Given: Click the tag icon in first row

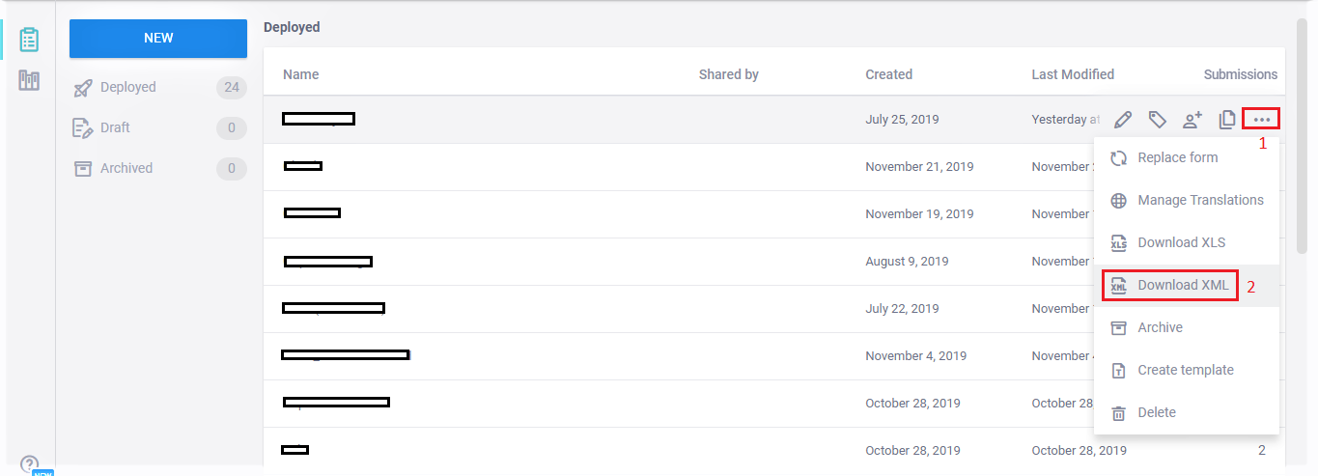Looking at the screenshot, I should tap(1157, 120).
